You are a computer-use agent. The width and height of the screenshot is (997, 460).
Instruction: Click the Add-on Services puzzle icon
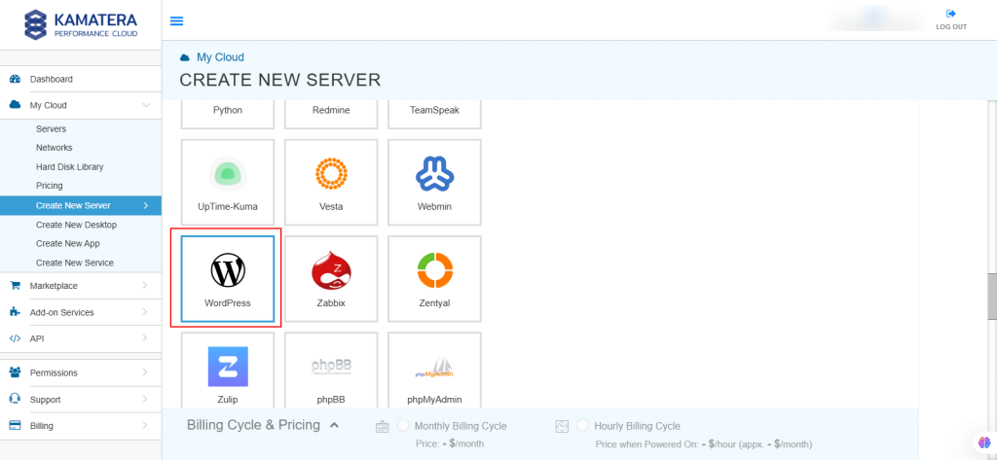(16, 312)
